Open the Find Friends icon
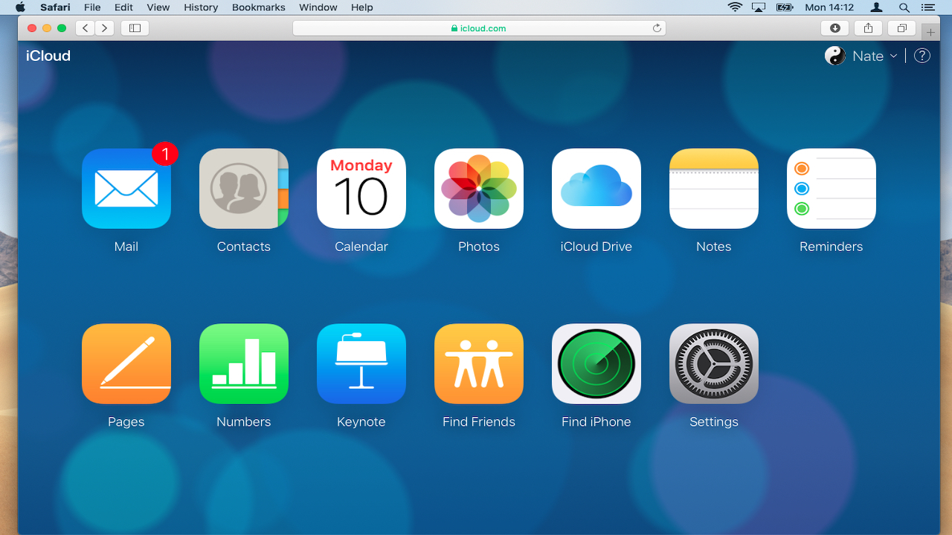Image resolution: width=952 pixels, height=535 pixels. coord(479,364)
